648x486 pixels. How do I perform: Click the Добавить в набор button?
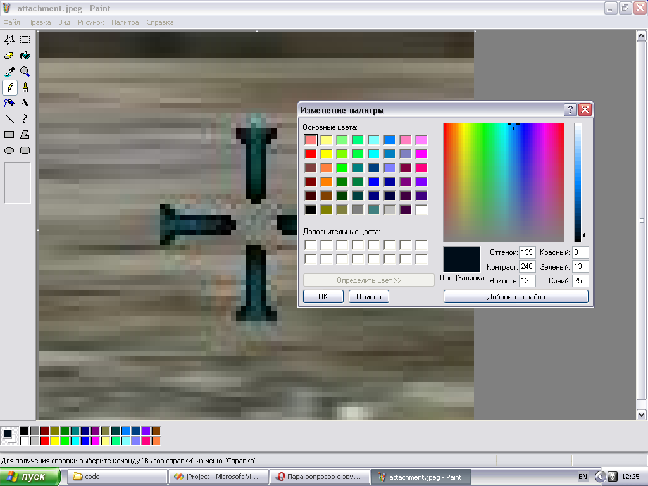point(516,297)
